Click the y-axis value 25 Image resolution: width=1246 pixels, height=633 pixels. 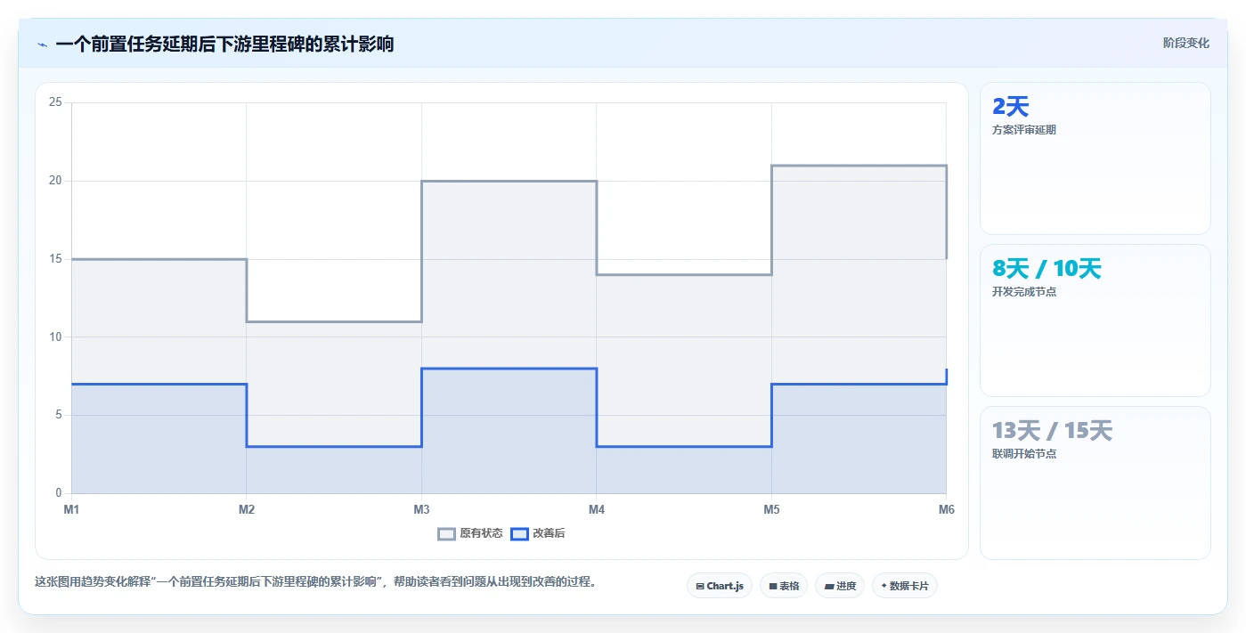tap(55, 102)
